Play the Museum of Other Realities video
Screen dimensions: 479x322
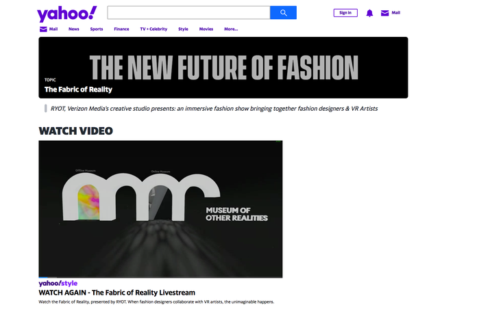point(160,209)
